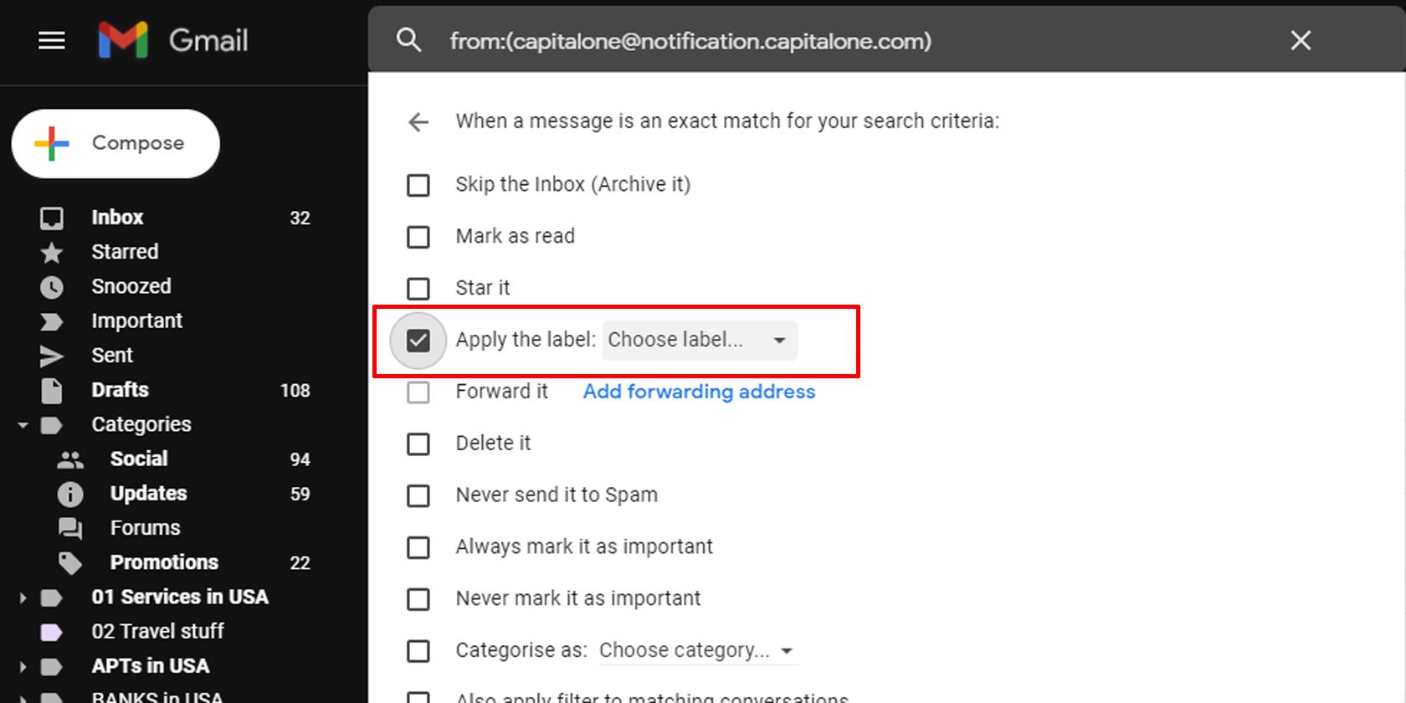Click the Sent mail arrow icon

point(51,355)
